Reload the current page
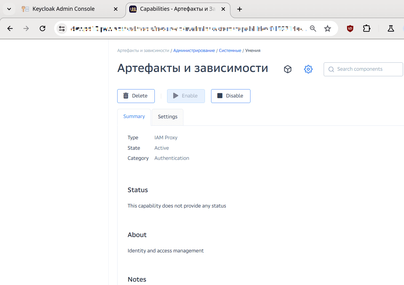Viewport: 404px width, 285px height. (42, 29)
